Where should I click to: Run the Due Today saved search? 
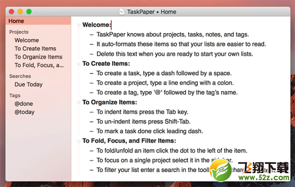point(29,84)
